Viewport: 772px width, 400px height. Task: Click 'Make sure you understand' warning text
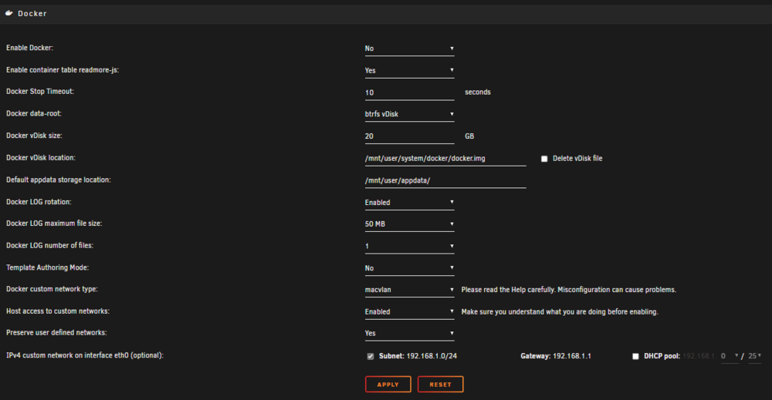click(x=559, y=312)
